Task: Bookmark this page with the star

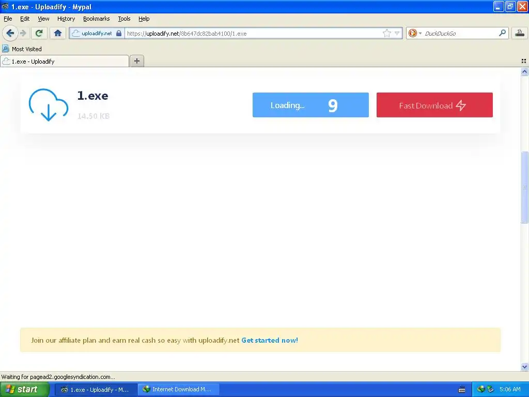Action: [x=386, y=33]
